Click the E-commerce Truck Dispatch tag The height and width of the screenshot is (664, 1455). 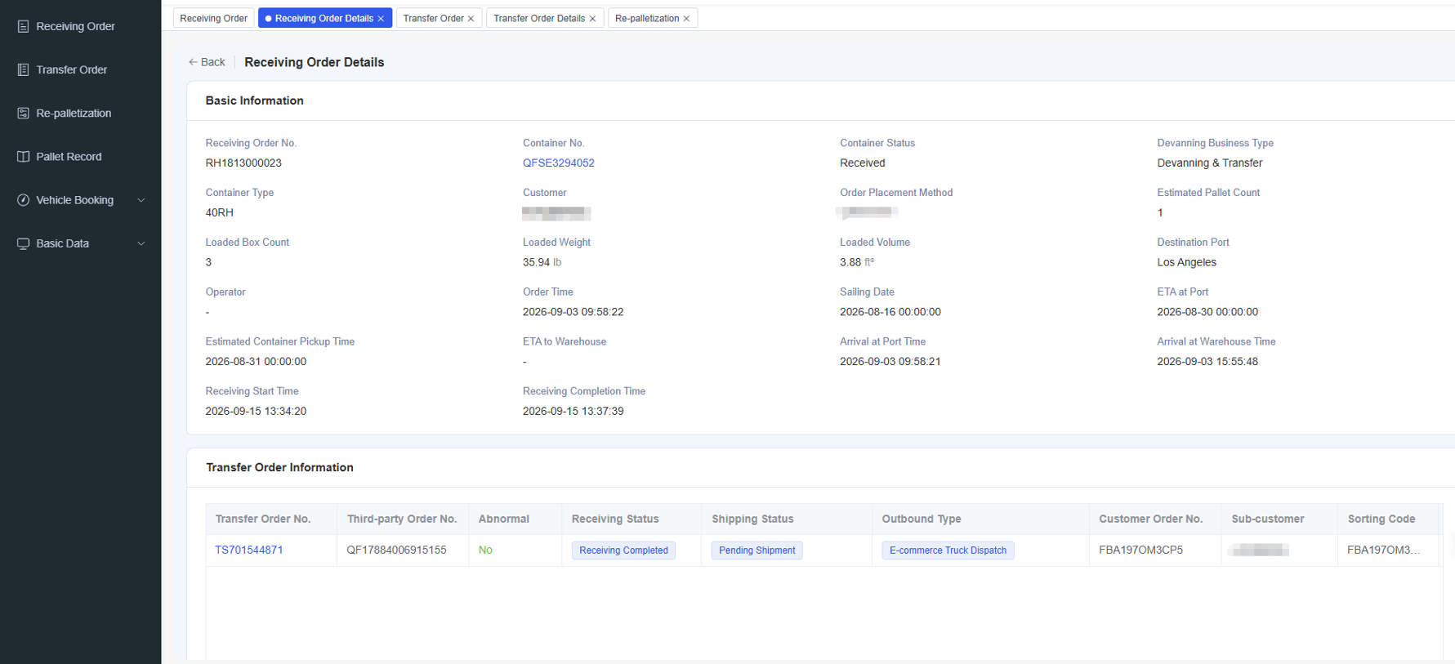pyautogui.click(x=948, y=550)
